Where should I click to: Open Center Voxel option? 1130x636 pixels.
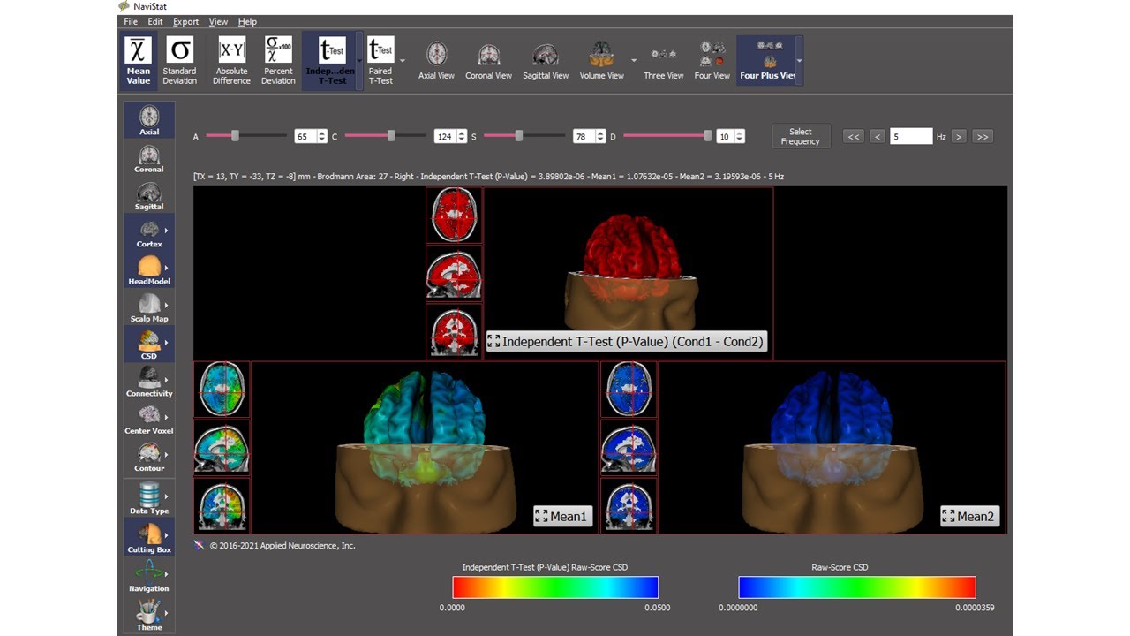point(149,420)
